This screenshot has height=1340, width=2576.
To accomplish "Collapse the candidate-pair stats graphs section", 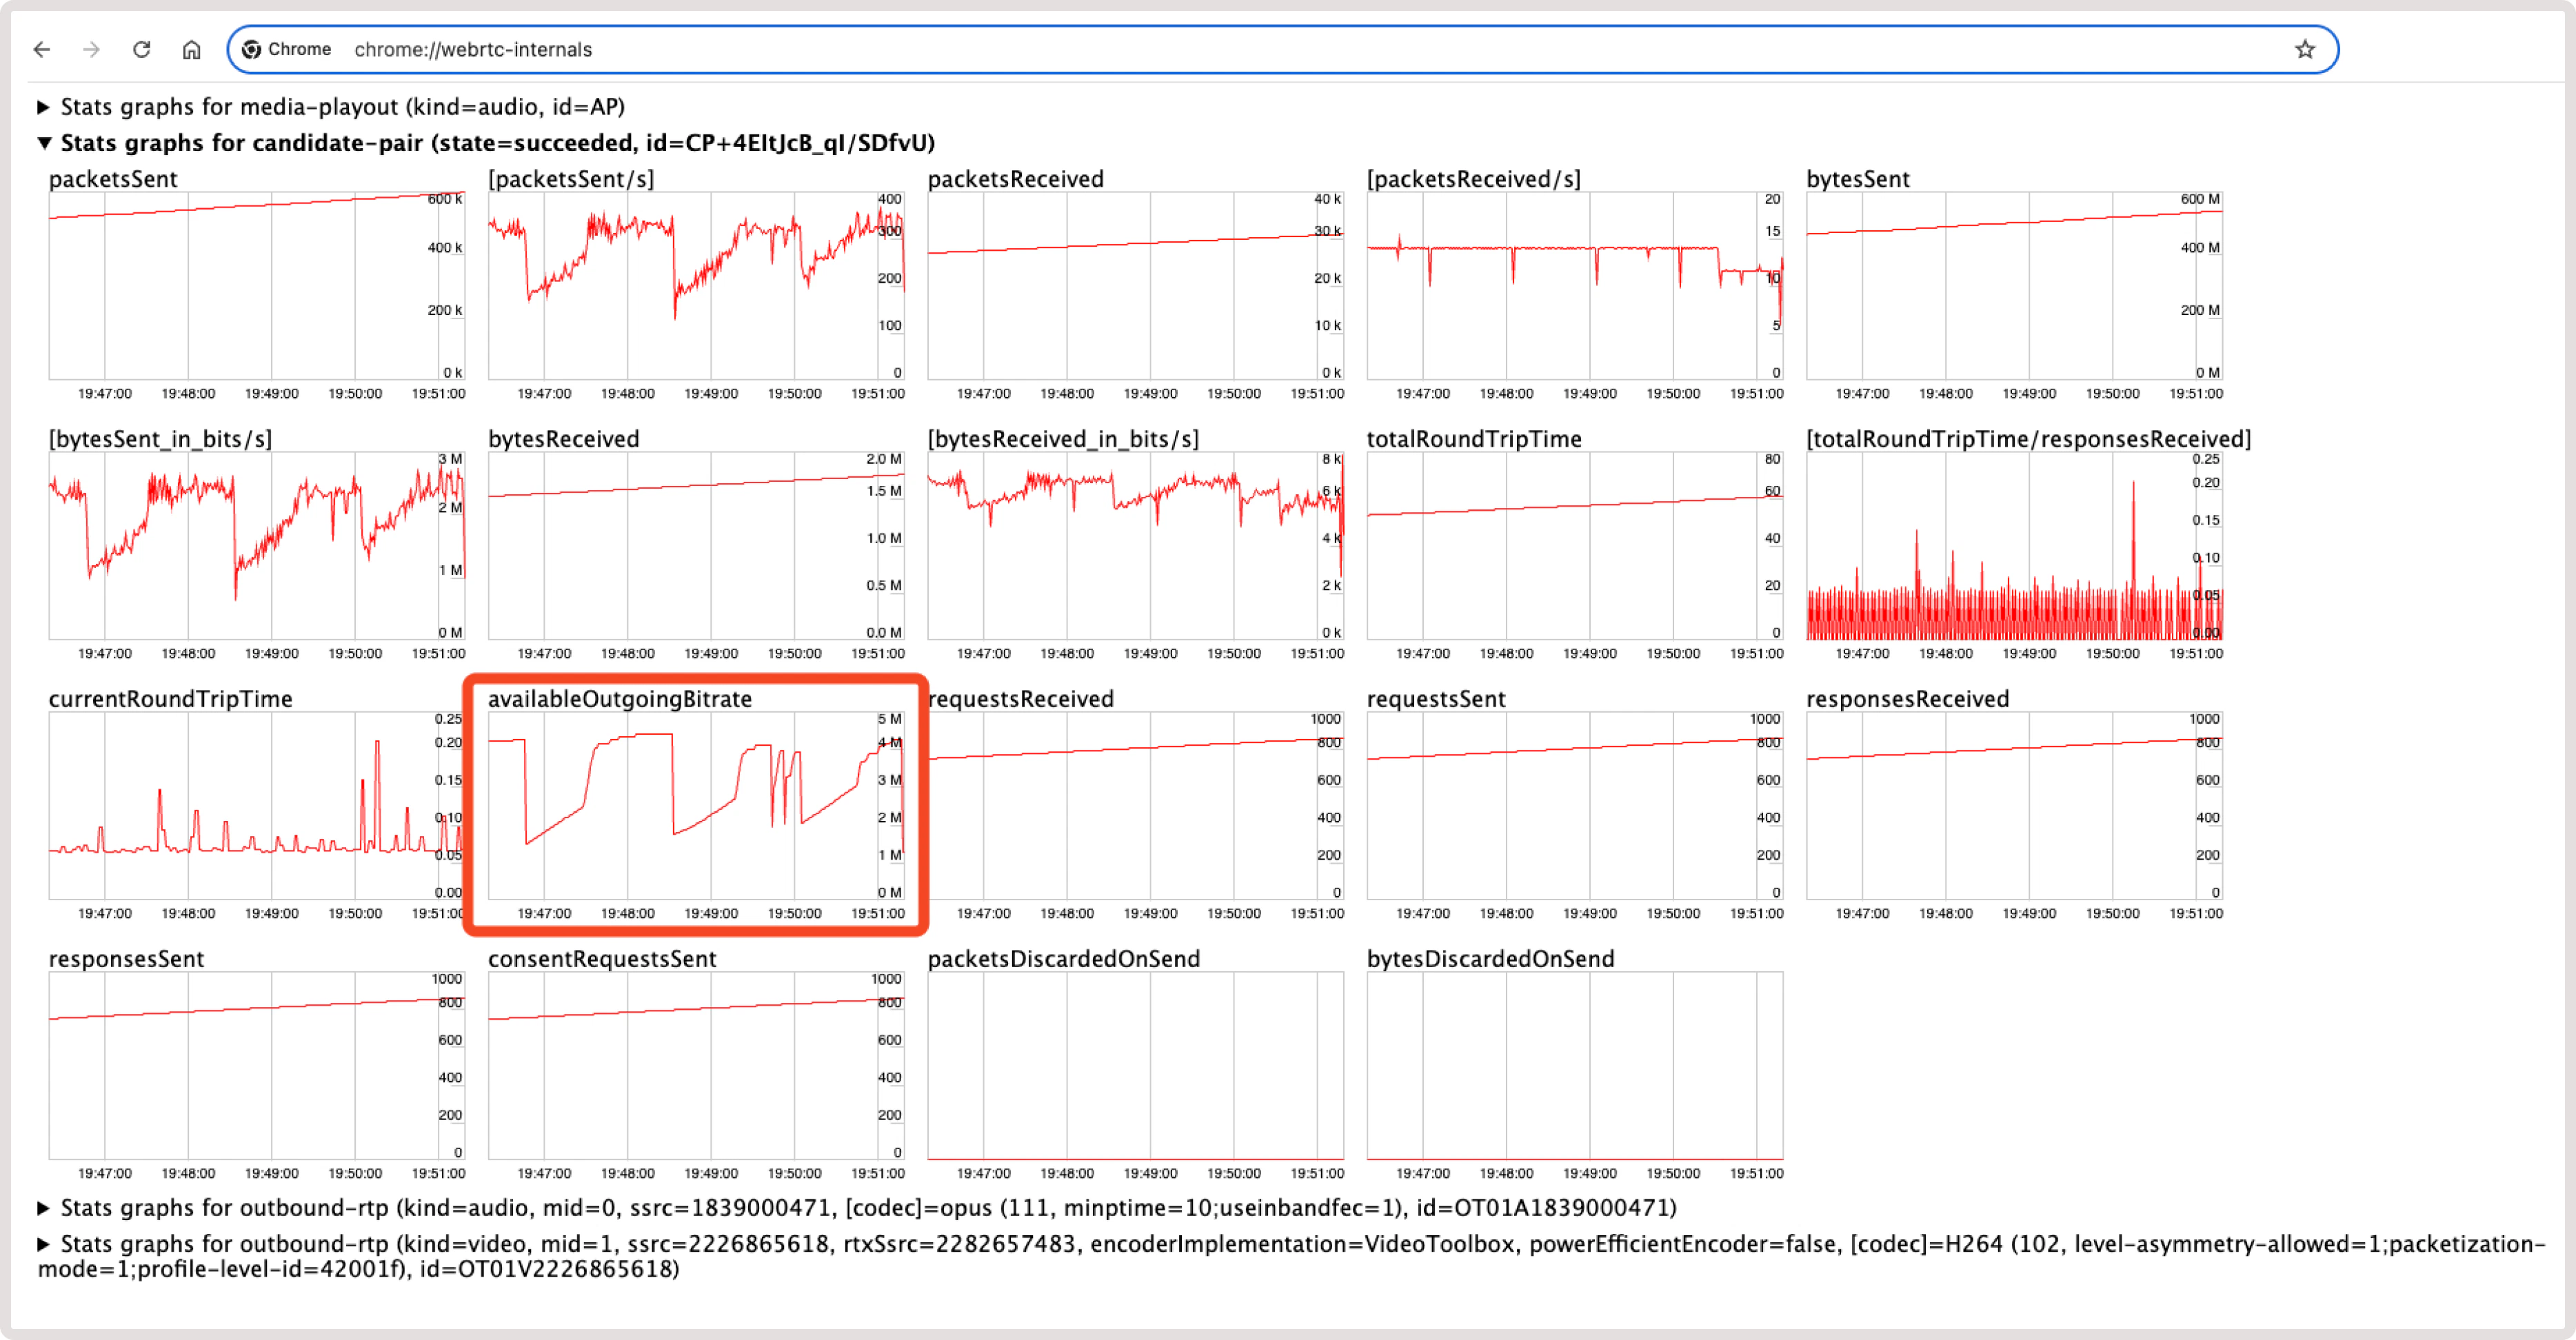I will [44, 143].
